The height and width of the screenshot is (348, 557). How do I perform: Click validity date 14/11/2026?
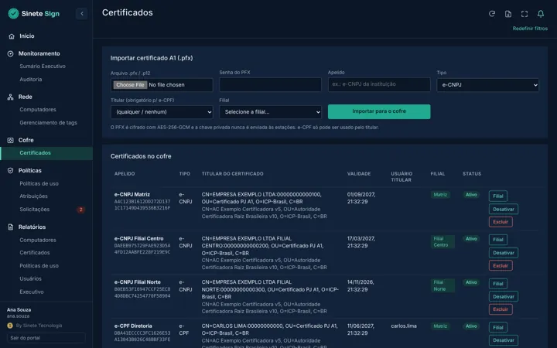(x=361, y=282)
